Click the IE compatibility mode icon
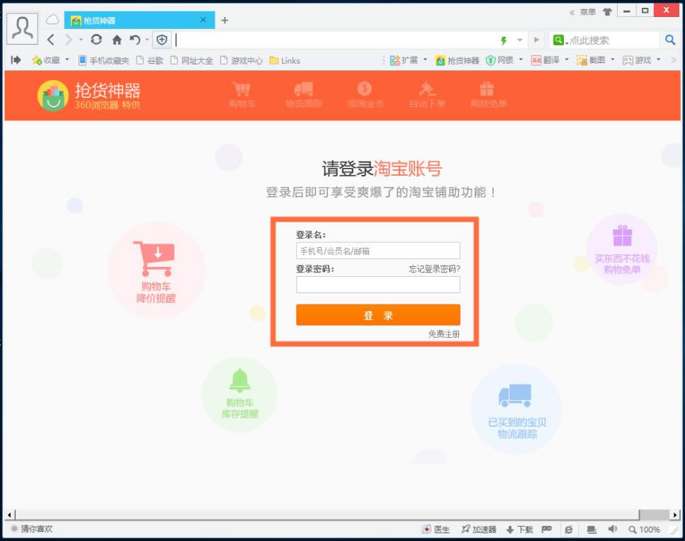 pyautogui.click(x=568, y=529)
